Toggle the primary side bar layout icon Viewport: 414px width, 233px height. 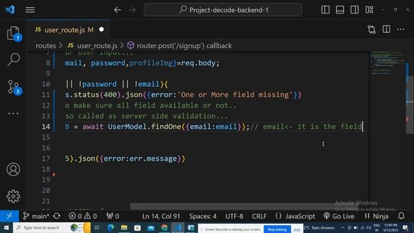tap(325, 10)
